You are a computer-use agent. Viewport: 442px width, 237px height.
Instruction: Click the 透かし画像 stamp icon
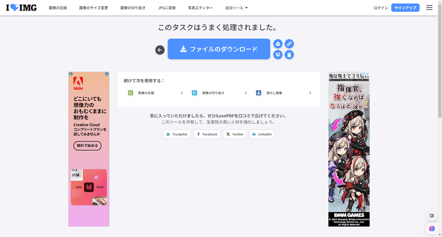[x=258, y=92]
